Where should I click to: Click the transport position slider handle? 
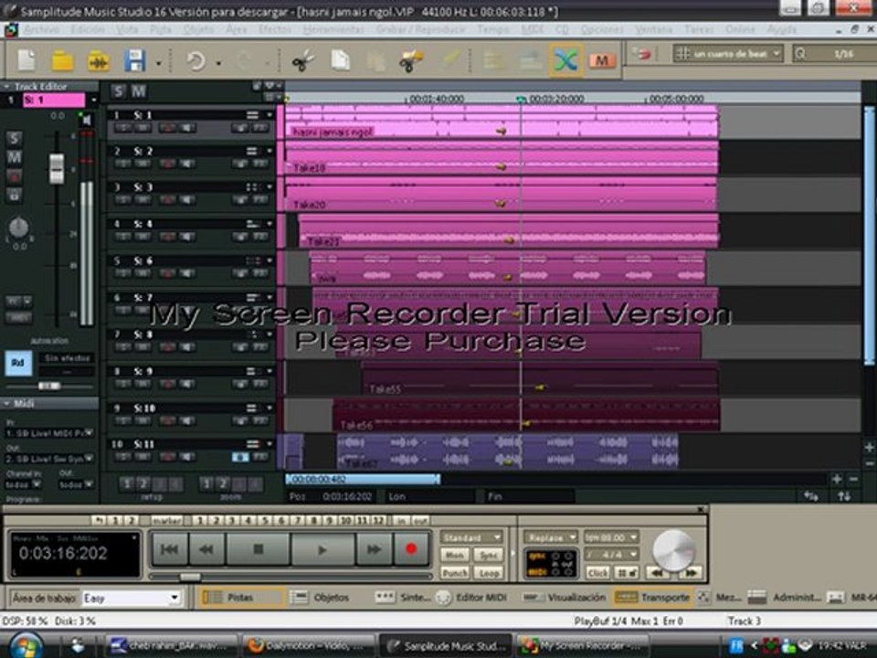(x=190, y=577)
